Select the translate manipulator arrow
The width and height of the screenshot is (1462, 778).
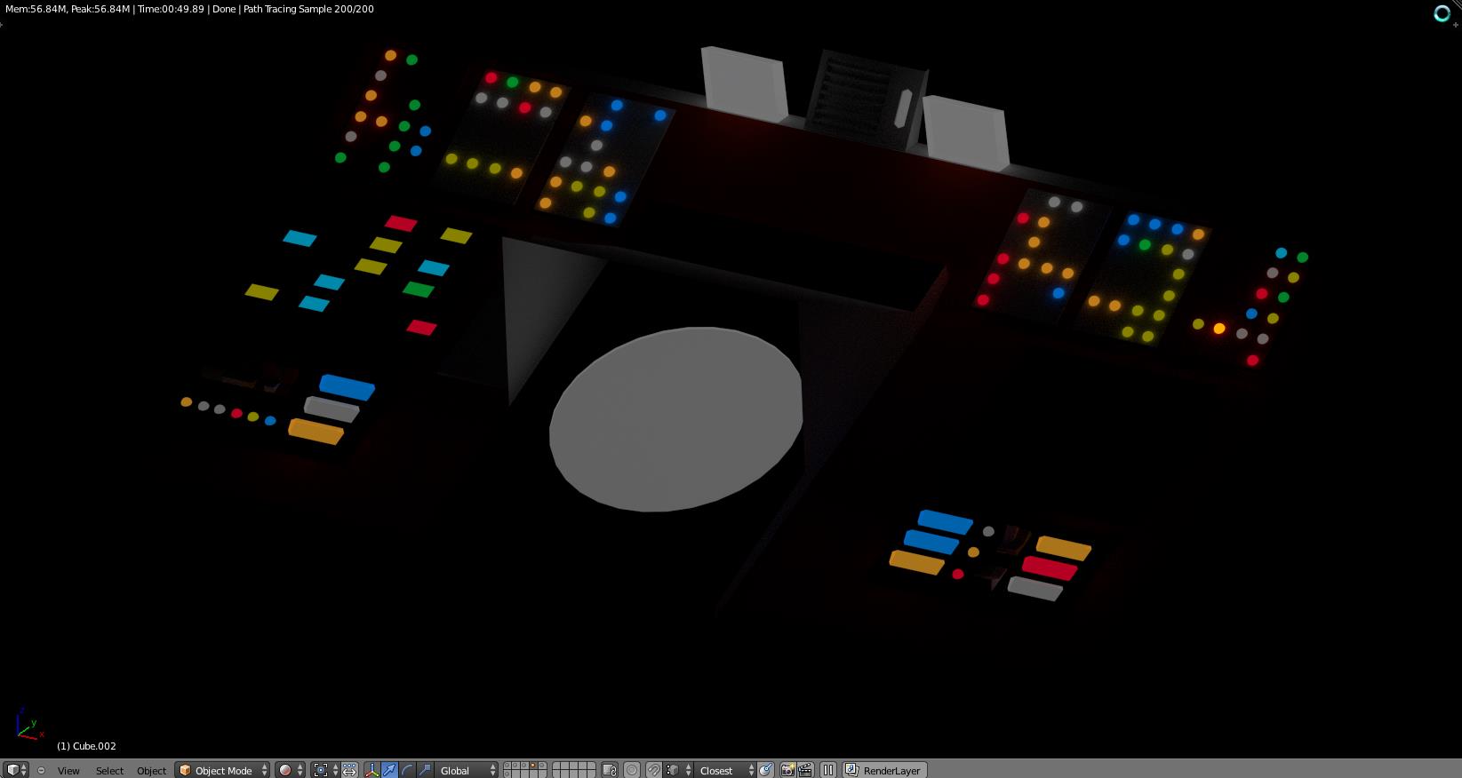click(x=390, y=770)
